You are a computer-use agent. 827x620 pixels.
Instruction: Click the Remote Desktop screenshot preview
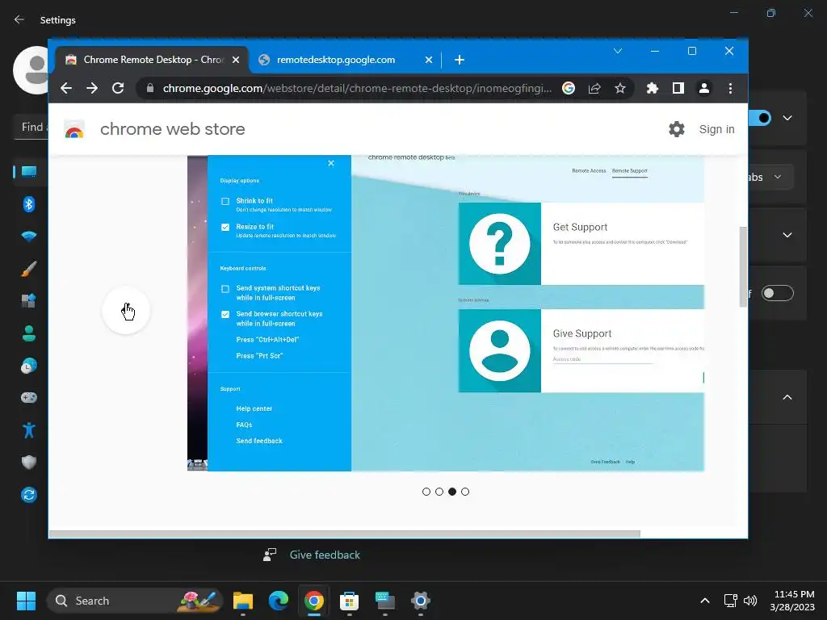pyautogui.click(x=446, y=313)
